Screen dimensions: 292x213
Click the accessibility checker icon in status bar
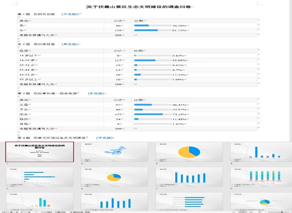pyautogui.click(x=71, y=212)
